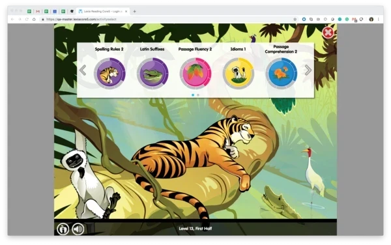Open the Gmail extension icon in toolbar
This screenshot has width=391, height=245.
coord(354,20)
